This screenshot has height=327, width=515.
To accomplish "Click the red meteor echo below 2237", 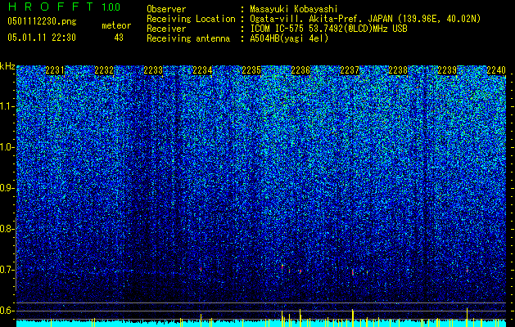I will pyautogui.click(x=352, y=272).
